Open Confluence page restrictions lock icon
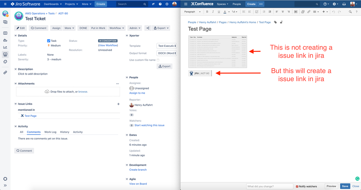 (x=281, y=22)
